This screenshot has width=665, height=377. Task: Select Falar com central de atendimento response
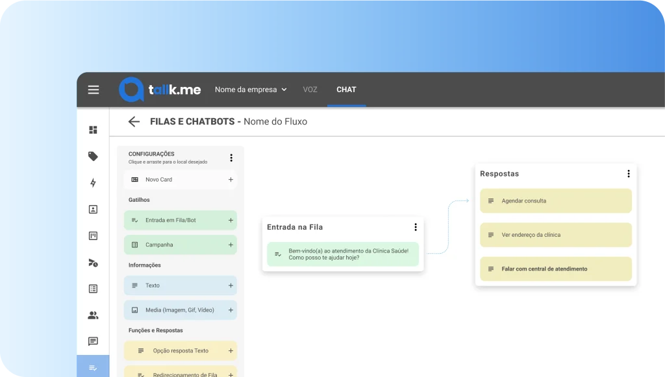click(556, 269)
